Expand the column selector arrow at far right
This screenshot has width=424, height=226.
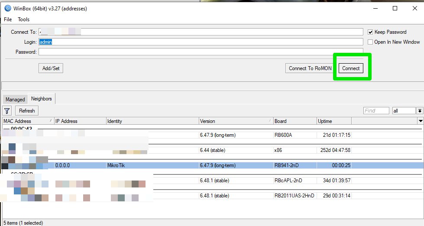click(420, 121)
